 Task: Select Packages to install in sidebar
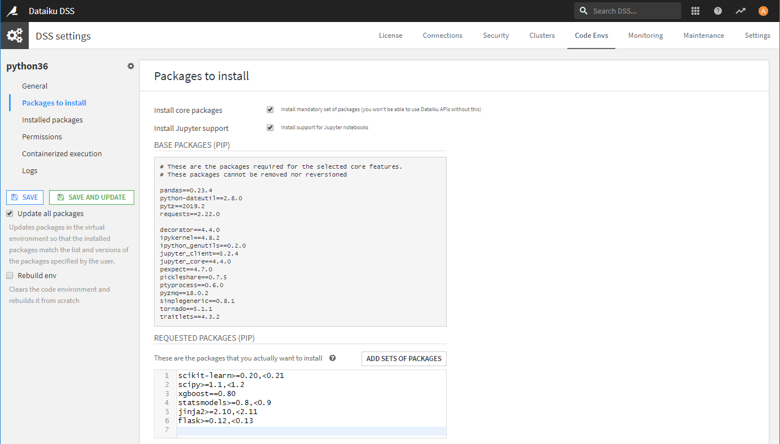coord(54,103)
